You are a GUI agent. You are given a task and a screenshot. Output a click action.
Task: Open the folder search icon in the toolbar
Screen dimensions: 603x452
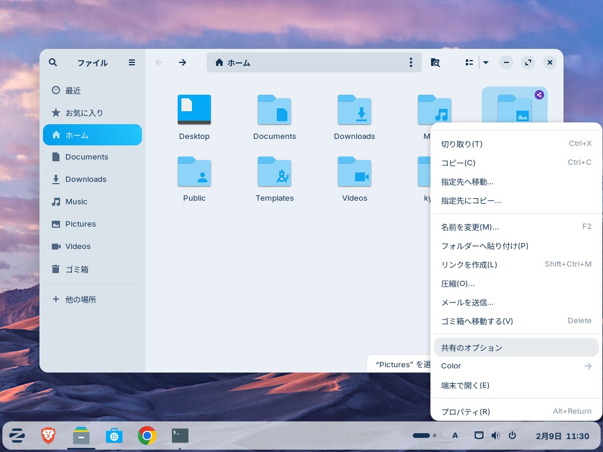435,62
